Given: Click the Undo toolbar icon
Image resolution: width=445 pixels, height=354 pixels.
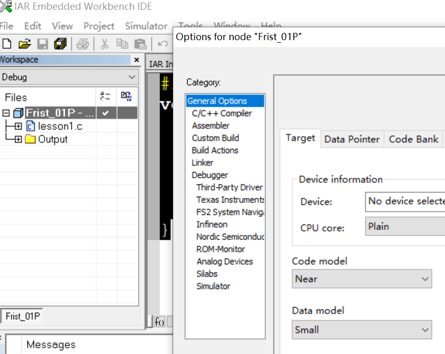Looking at the screenshot, I should point(162,44).
